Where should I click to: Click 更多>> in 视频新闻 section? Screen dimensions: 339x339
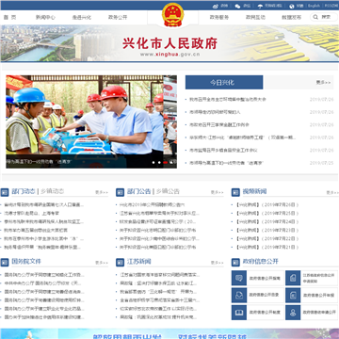332,192
